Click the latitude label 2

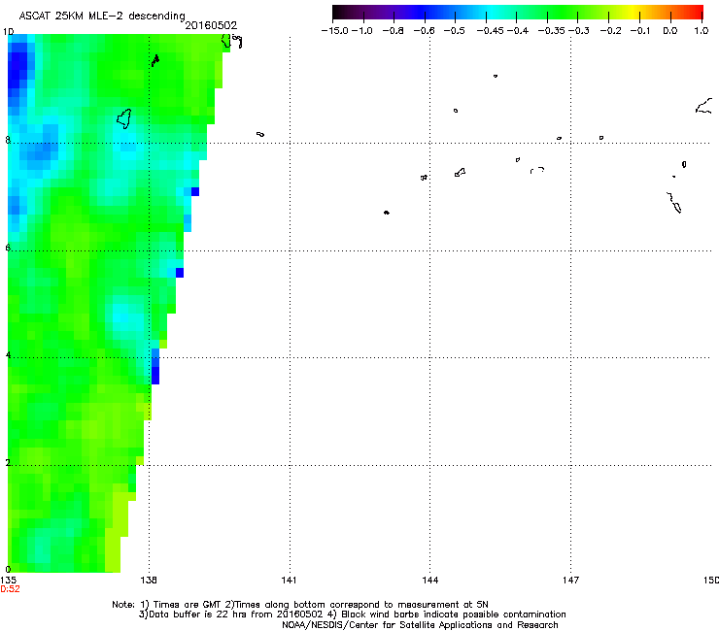(x=8, y=462)
